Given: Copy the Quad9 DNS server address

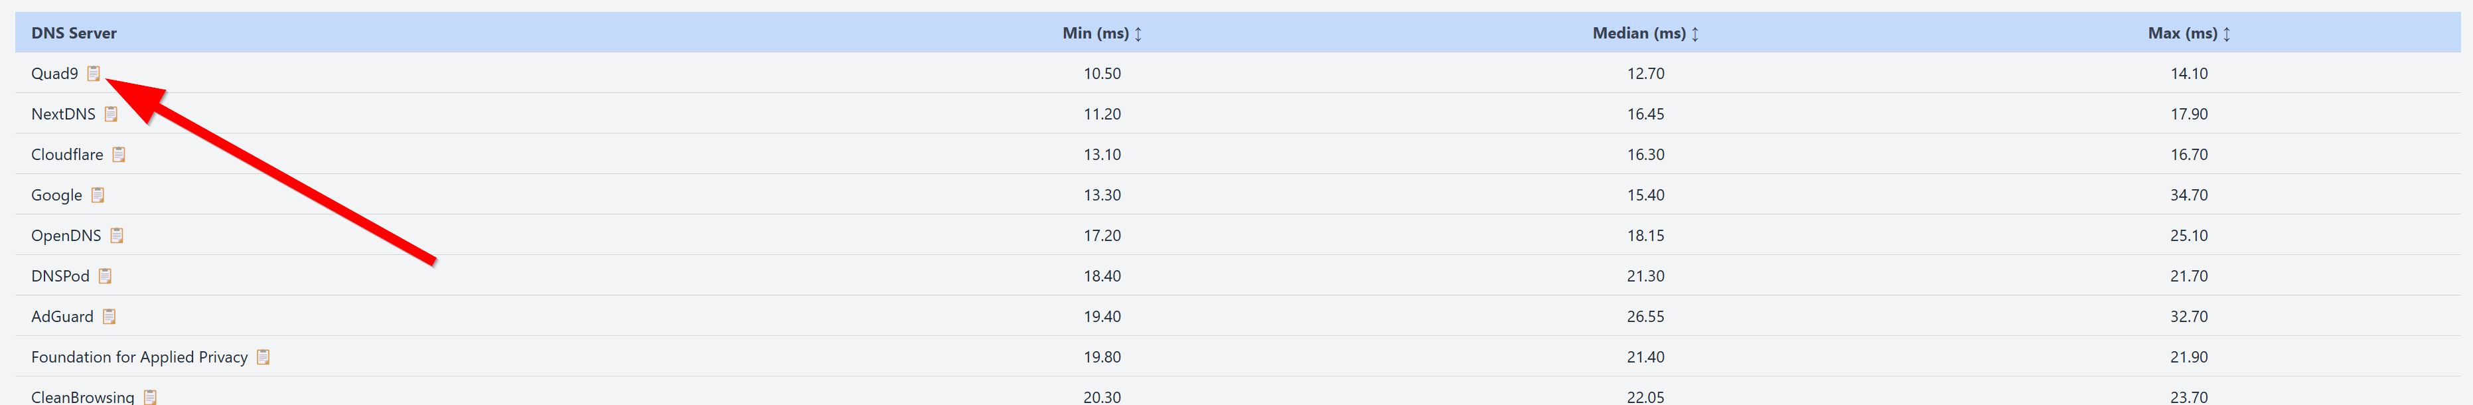Looking at the screenshot, I should tap(93, 73).
